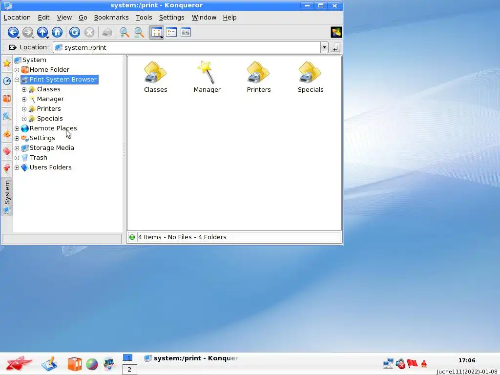Open the location history dropdown arrow
The width and height of the screenshot is (500, 375).
point(324,47)
